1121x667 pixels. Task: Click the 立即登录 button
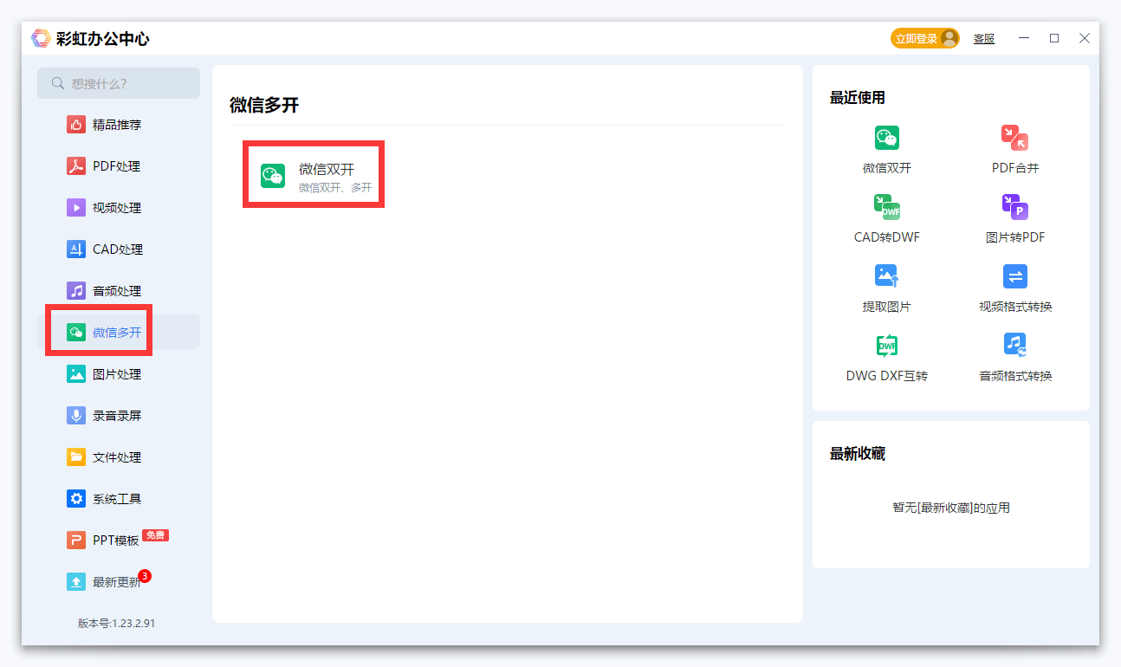click(923, 38)
